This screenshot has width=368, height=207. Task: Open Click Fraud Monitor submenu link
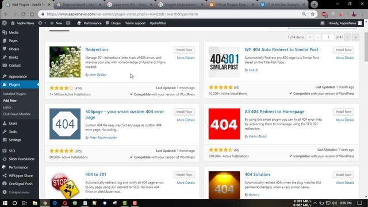coord(17,114)
